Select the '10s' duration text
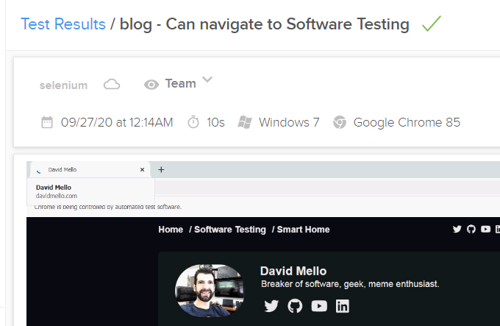Screen dimensions: 500x326 click(215, 122)
